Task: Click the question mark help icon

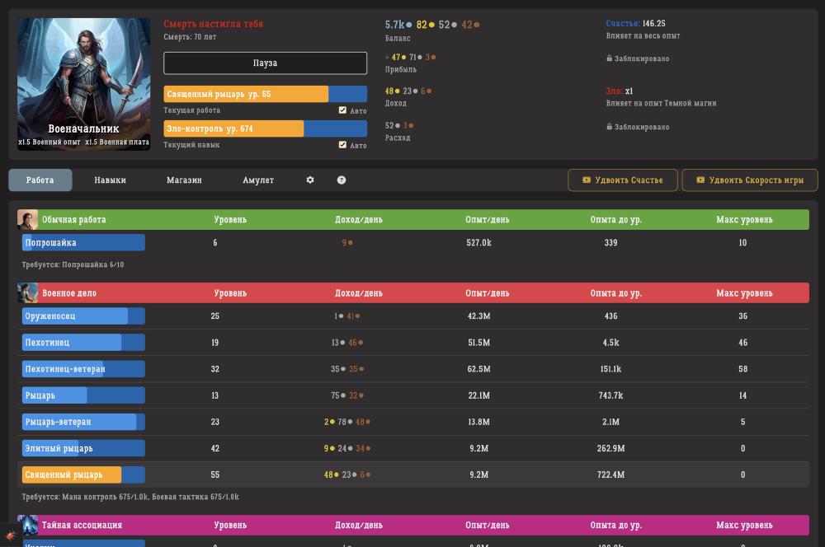Action: 342,180
